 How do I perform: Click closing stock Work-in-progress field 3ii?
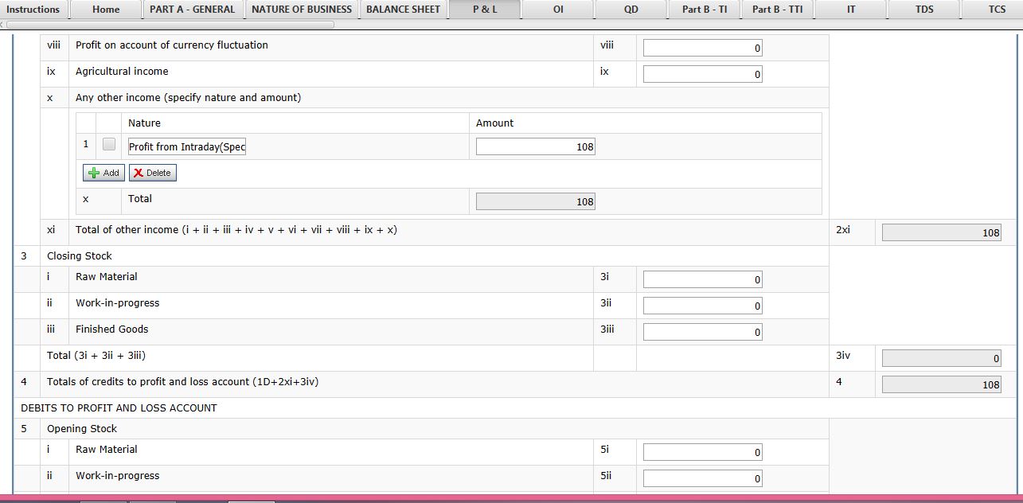coord(703,306)
